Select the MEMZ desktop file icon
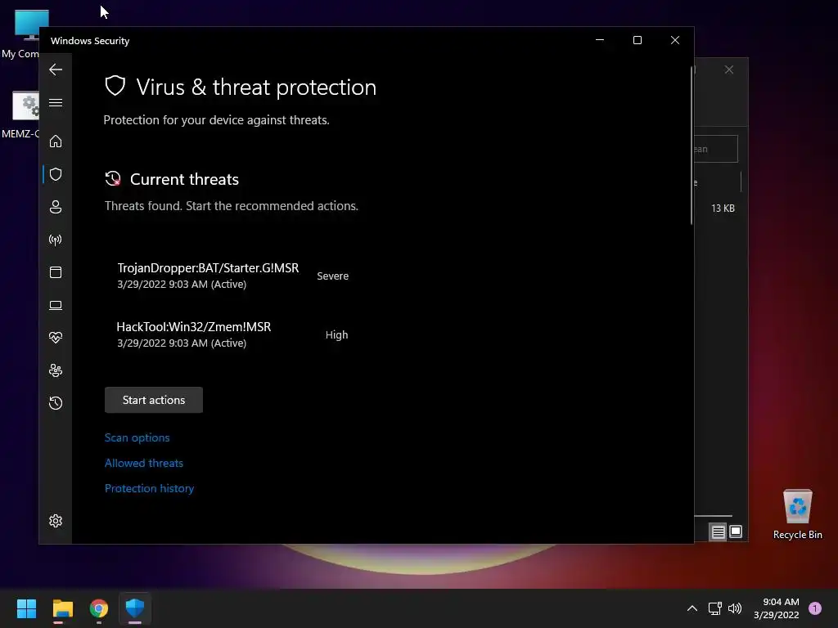Image resolution: width=838 pixels, height=628 pixels. coord(20,115)
